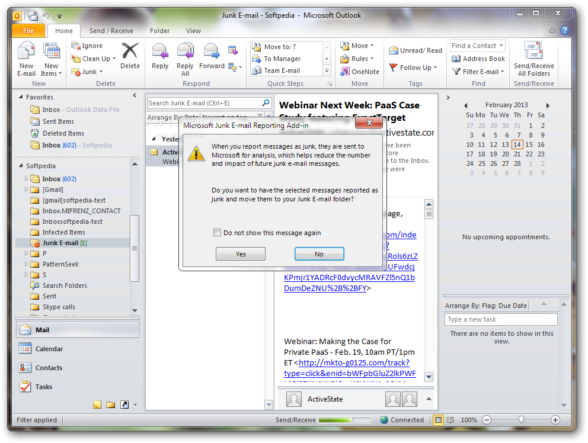Collapse the Favorites section

[21, 97]
